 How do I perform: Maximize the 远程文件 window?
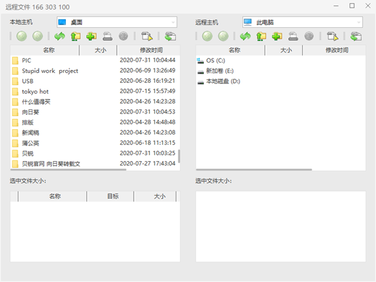coord(352,5)
